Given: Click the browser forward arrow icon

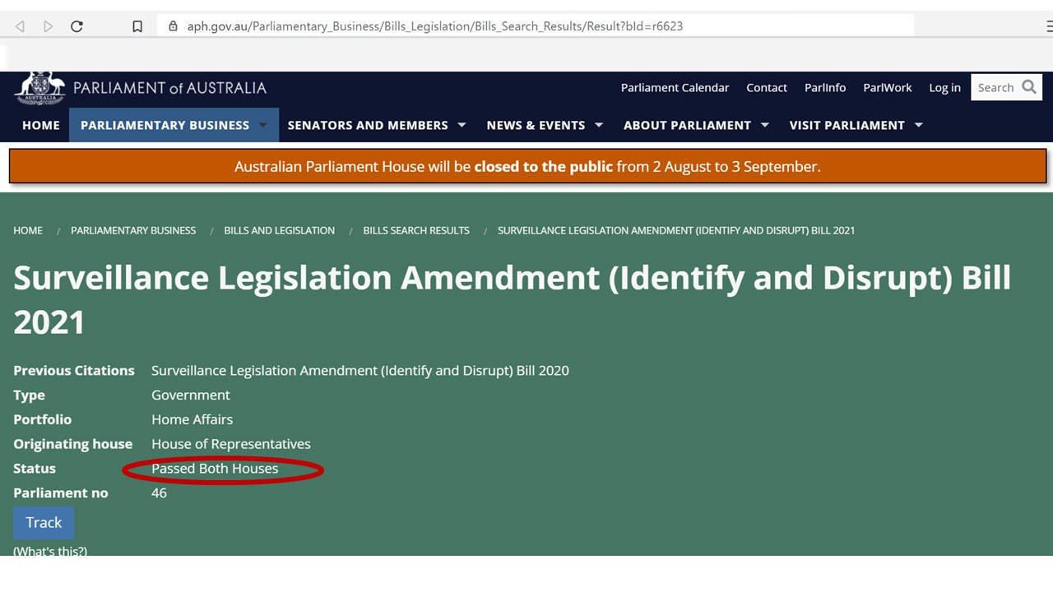Looking at the screenshot, I should click(x=48, y=26).
